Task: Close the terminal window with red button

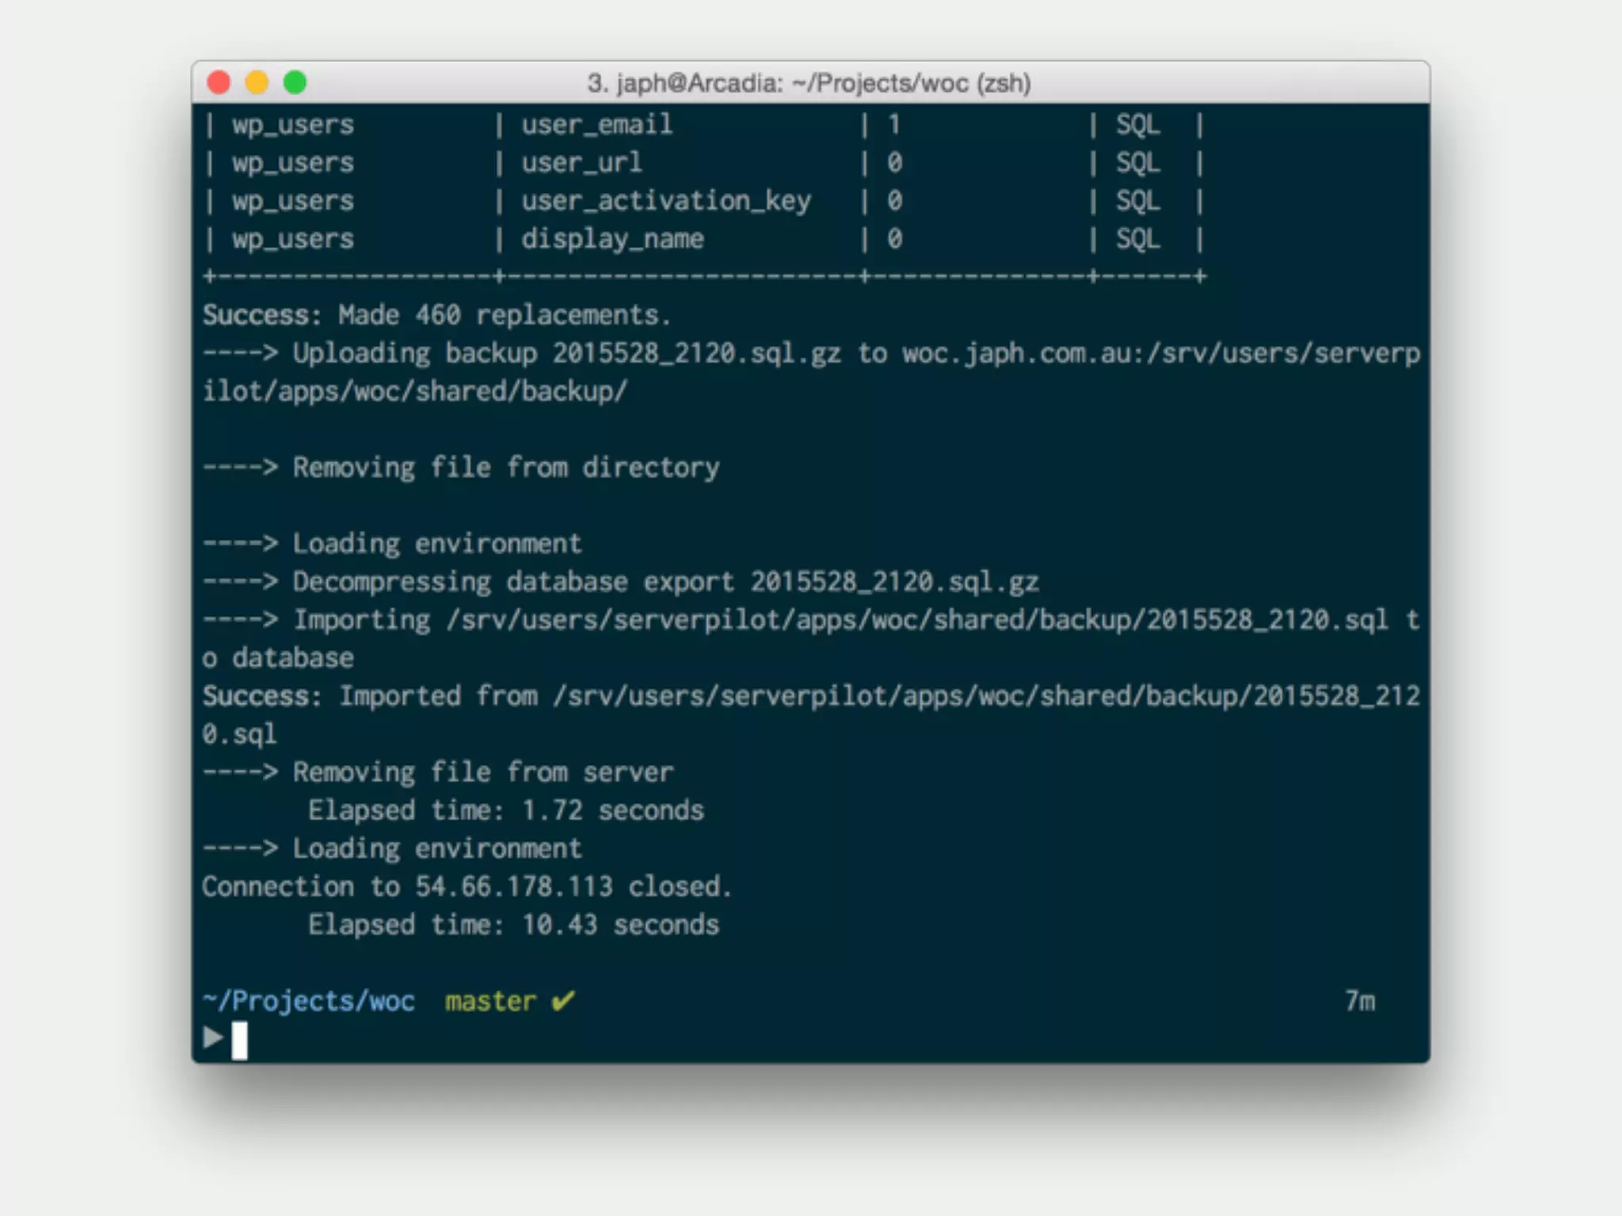Action: (x=219, y=82)
